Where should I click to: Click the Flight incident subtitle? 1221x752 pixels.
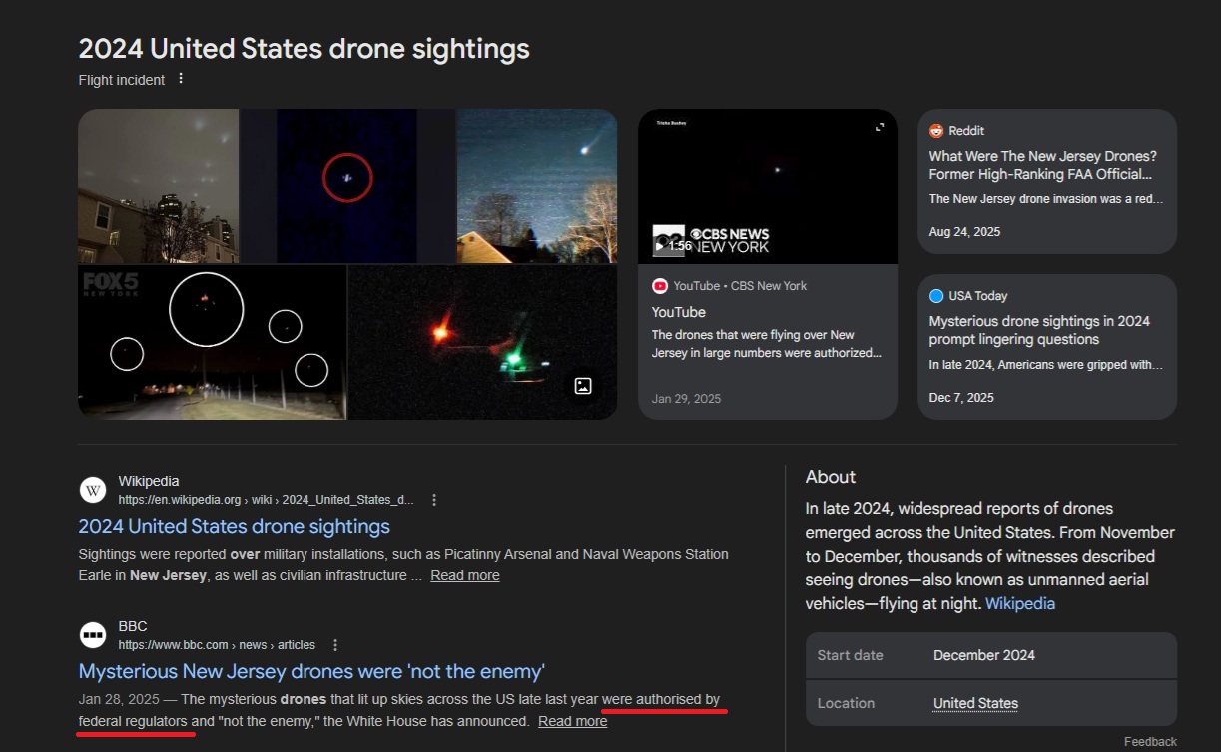pyautogui.click(x=122, y=80)
